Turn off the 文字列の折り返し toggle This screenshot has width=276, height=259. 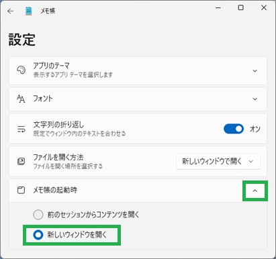click(234, 129)
